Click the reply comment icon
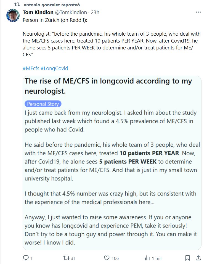 pos(26,258)
